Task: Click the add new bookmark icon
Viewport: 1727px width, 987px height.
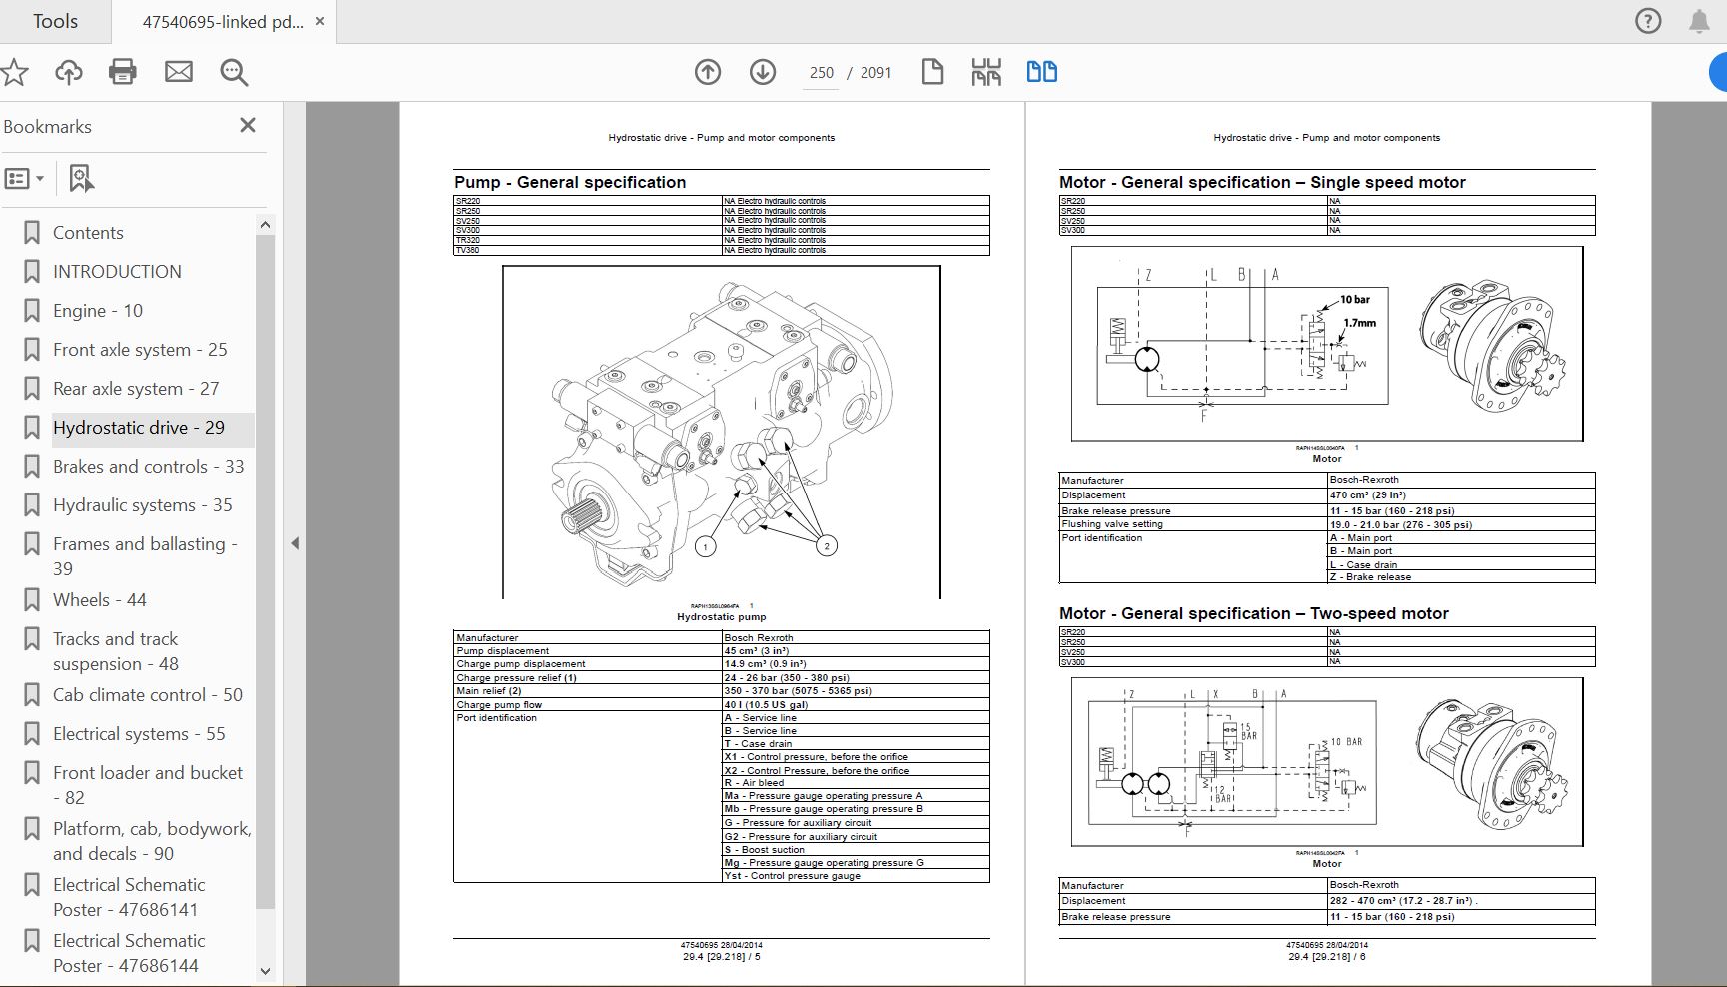Action: (x=81, y=179)
